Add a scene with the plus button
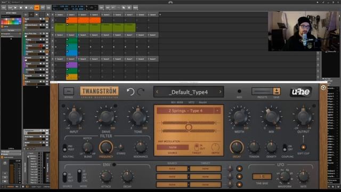This screenshot has width=341, height=192. click(x=160, y=14)
